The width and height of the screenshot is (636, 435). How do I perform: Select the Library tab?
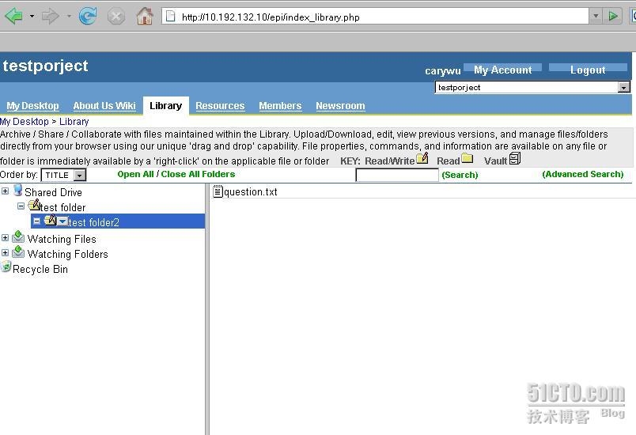pos(165,106)
